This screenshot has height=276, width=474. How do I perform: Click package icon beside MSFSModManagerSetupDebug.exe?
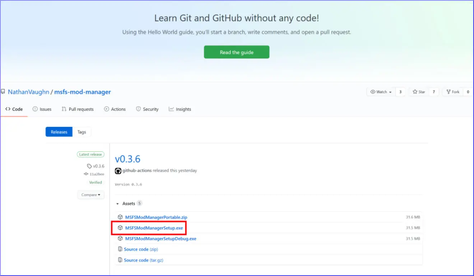tap(120, 239)
